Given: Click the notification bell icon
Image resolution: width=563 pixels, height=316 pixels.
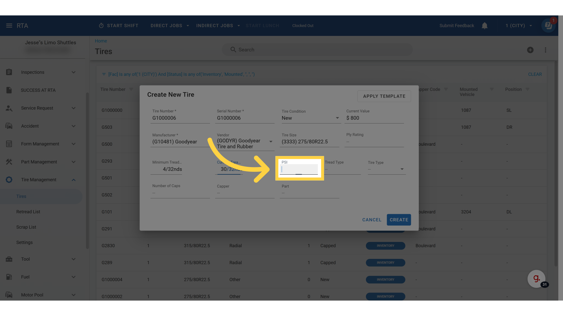Looking at the screenshot, I should click(x=484, y=26).
